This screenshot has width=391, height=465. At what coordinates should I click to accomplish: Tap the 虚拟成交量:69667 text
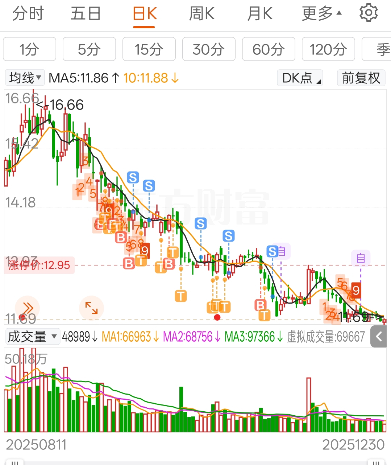click(326, 337)
